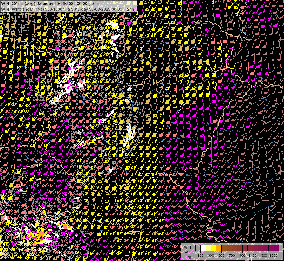Select the pale yellow legend swatch

point(209,248)
